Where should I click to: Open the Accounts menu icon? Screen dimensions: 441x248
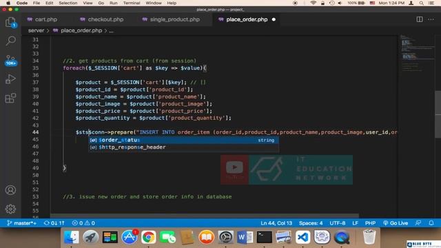pos(10,190)
